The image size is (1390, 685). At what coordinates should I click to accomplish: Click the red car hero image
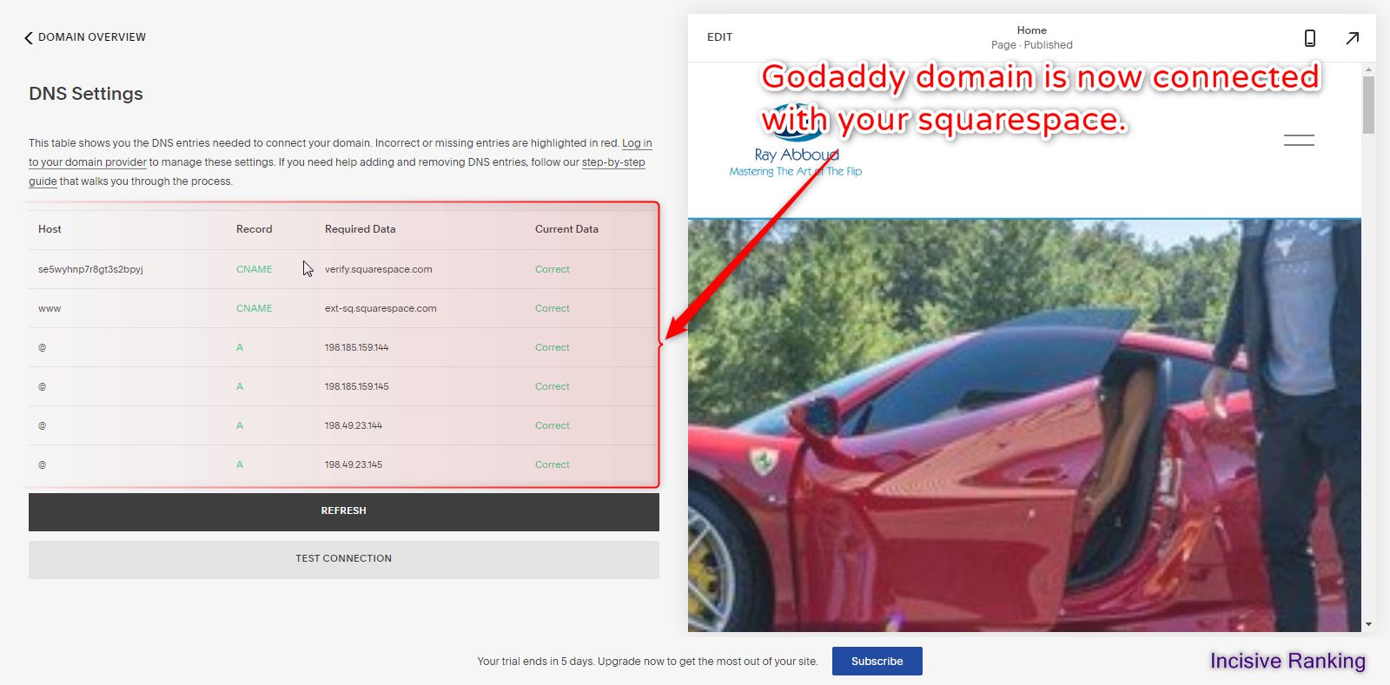[1024, 425]
